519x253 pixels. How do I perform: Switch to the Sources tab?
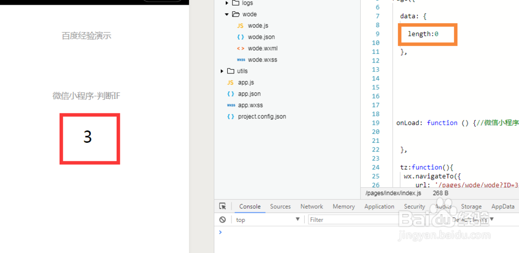coord(280,206)
